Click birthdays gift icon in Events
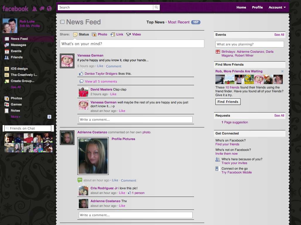This screenshot has width=301, height=225. tap(218, 52)
